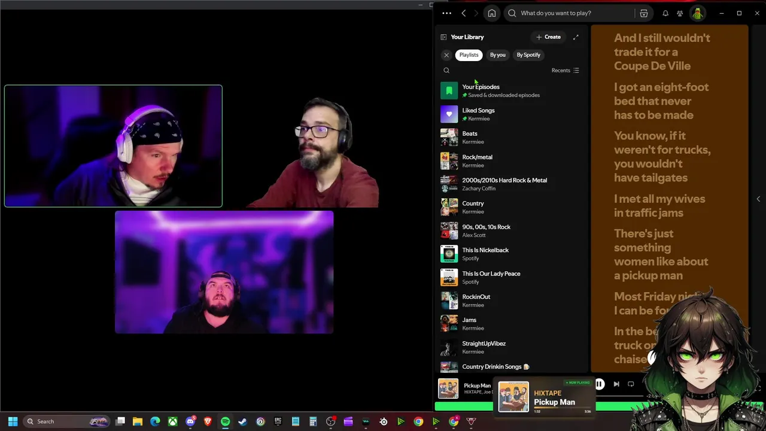Screen dimensions: 766x431
Task: Open the Browse icon in search bar
Action: tap(644, 13)
